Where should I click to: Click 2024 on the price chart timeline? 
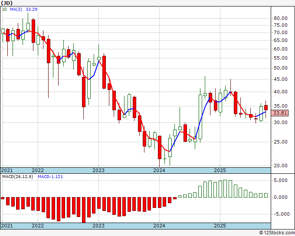(x=159, y=170)
